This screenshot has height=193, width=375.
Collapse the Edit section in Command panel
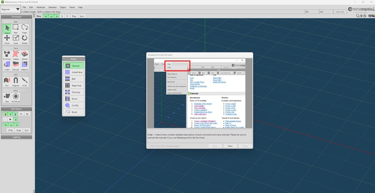[x=16, y=22]
